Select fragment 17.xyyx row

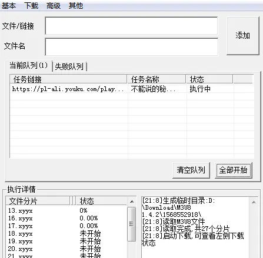(x=66, y=226)
